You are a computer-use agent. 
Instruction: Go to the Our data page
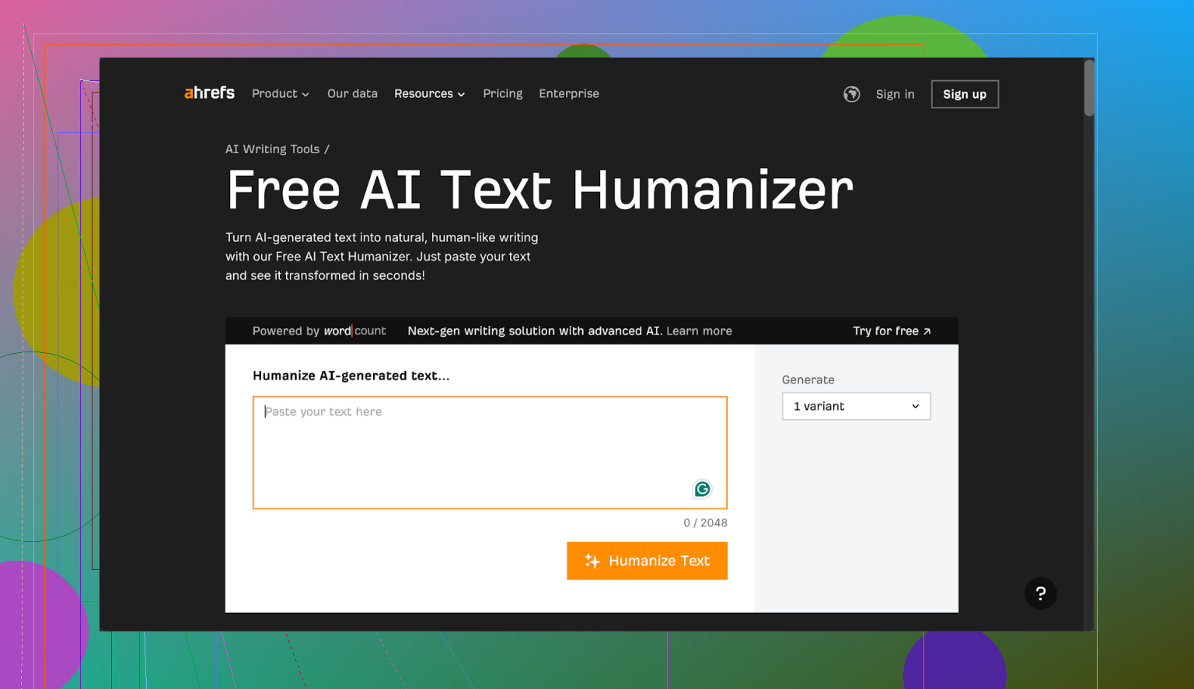(x=352, y=94)
